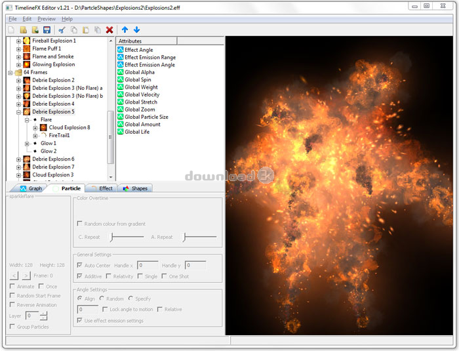Collapse the Flare tree node
This screenshot has width=459, height=351.
[27, 120]
